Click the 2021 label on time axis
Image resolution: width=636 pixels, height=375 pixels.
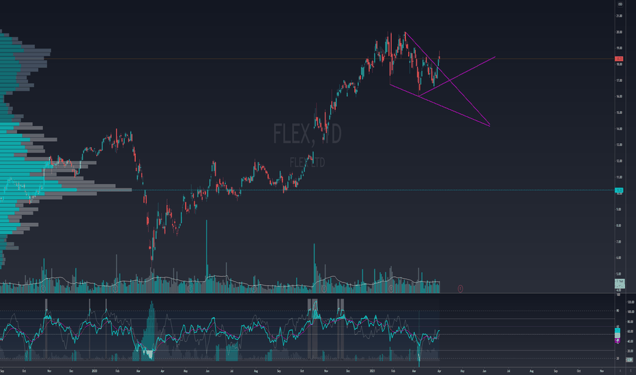tap(373, 370)
